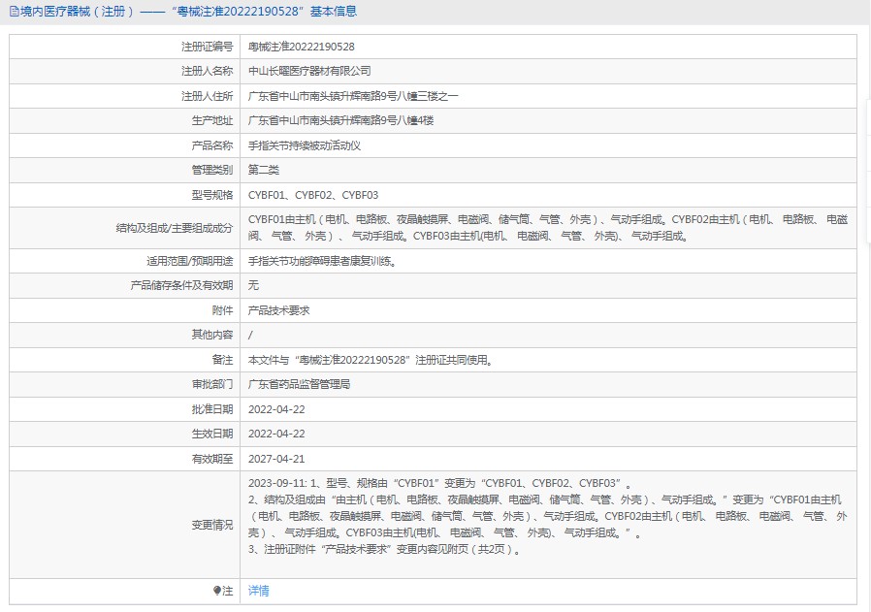Image resolution: width=871 pixels, height=612 pixels.
Task: Click registrant address ending 八幢三楼之一
Action: point(353,96)
